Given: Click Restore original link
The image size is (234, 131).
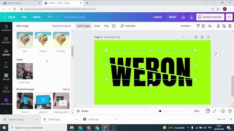Looking at the screenshot, I should pos(61,26).
